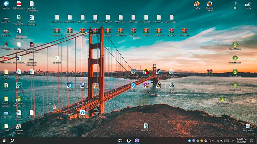Open the recept s pelati.docx Word file
257x144 pixels.
(x=32, y=20)
